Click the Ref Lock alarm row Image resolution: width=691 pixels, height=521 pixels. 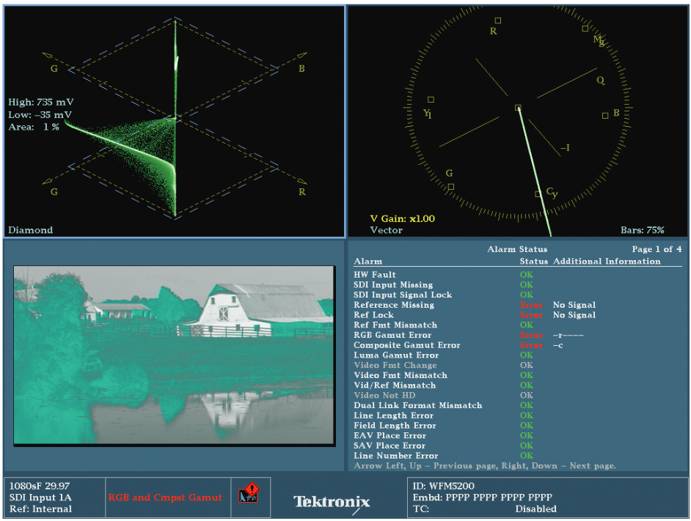[x=517, y=315]
